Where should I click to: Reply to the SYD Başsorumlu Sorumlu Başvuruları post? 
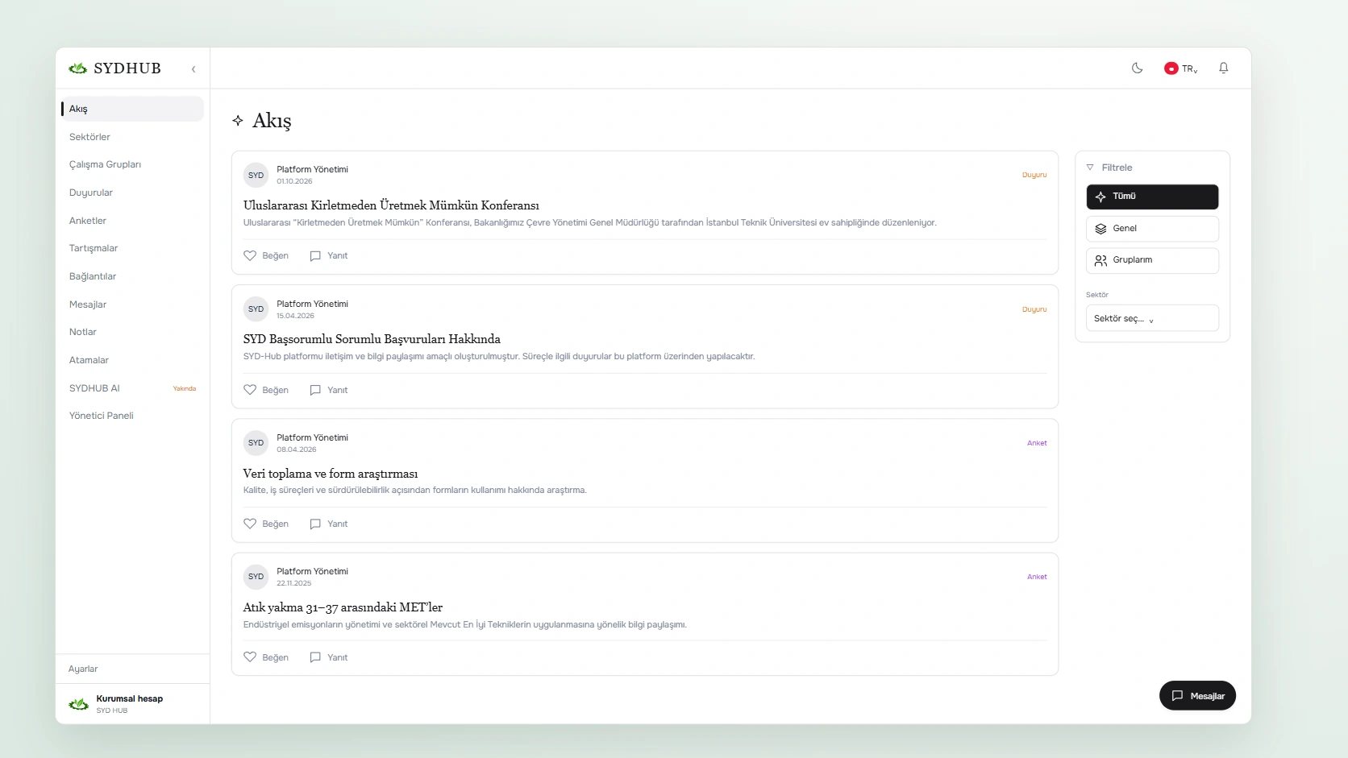(329, 390)
